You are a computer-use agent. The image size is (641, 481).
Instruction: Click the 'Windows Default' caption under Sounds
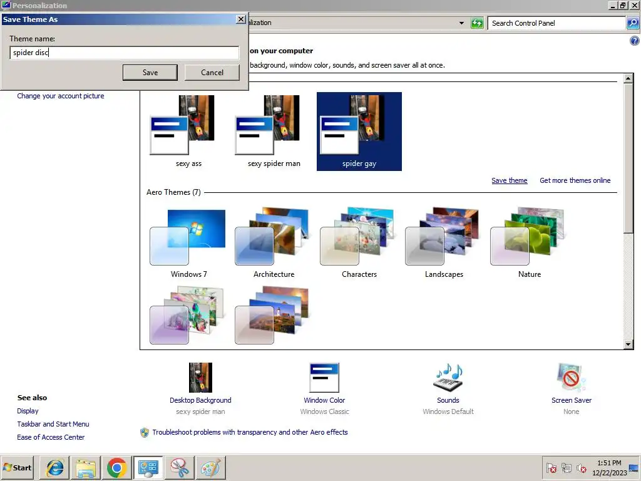[448, 411]
